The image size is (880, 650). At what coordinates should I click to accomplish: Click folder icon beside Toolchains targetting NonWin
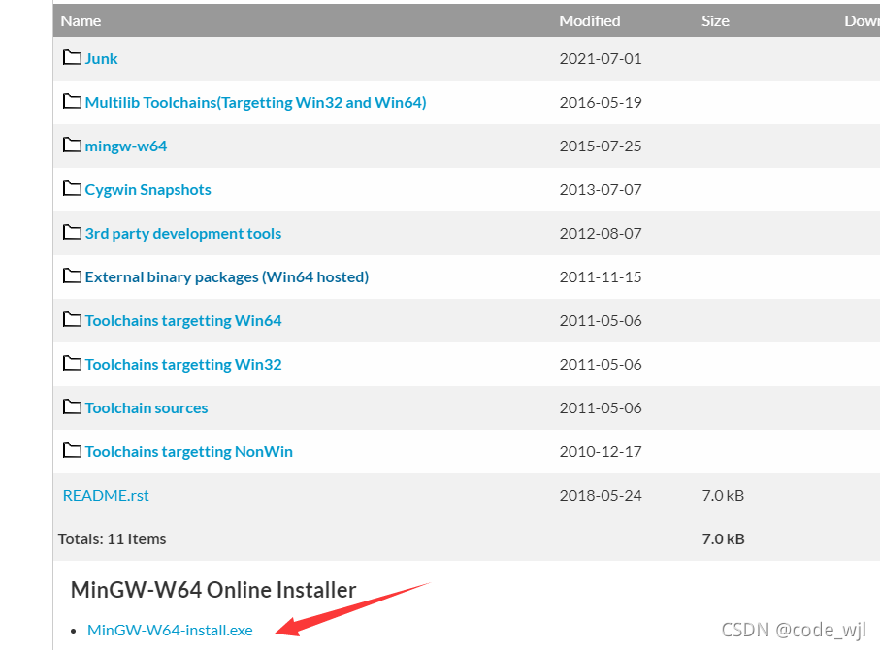72,450
